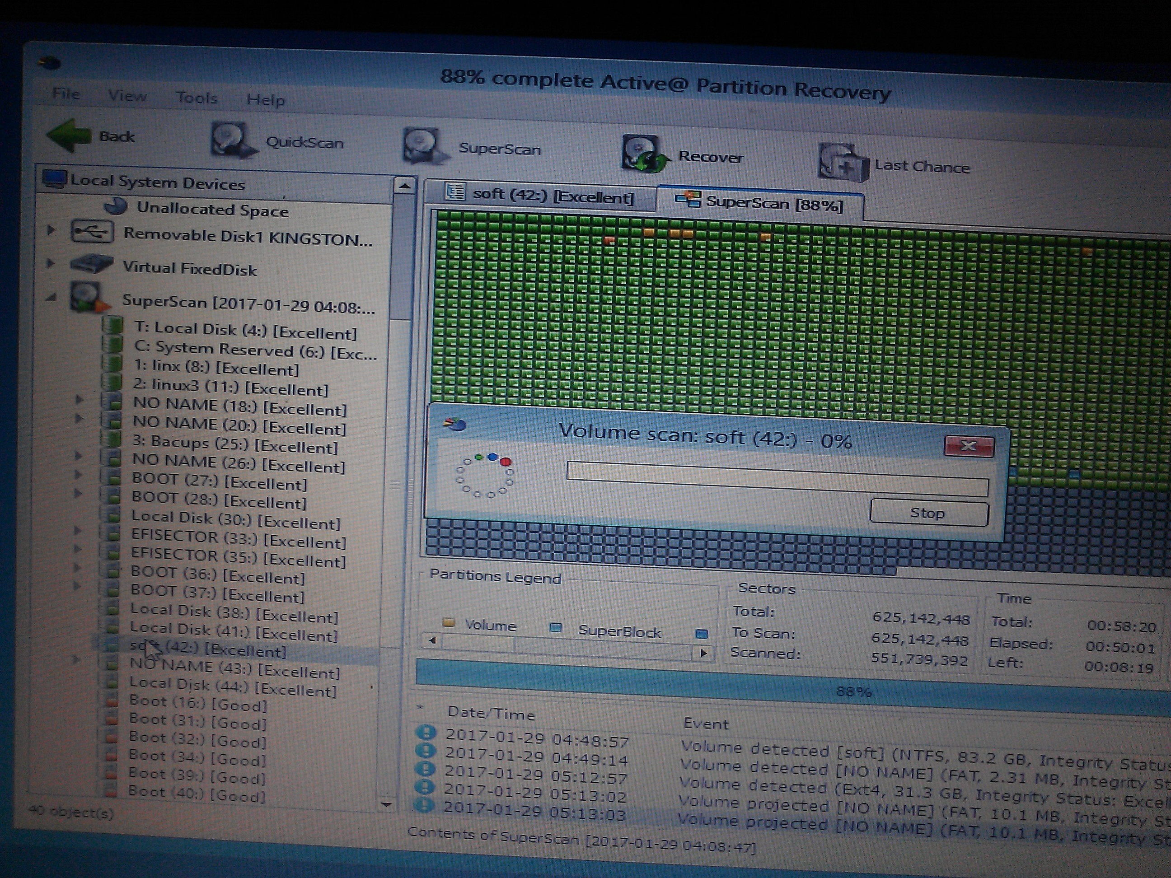Start a QuickScan from the toolbar

pos(231,140)
